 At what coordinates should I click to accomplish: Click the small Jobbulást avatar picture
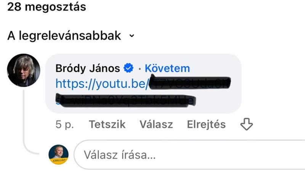[x=59, y=155]
